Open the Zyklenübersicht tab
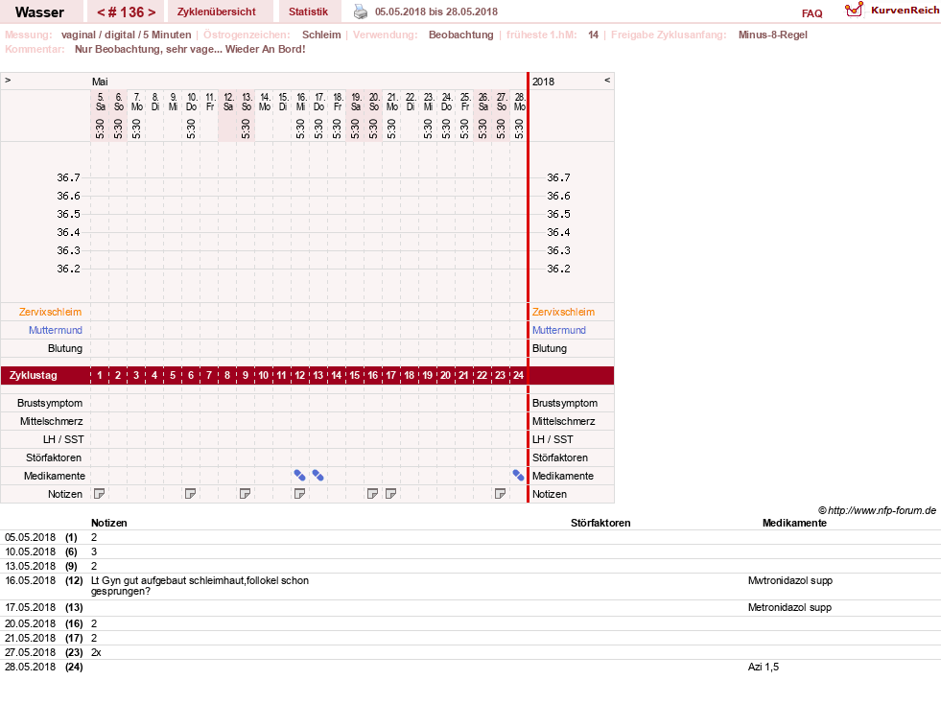The width and height of the screenshot is (941, 727). point(216,12)
